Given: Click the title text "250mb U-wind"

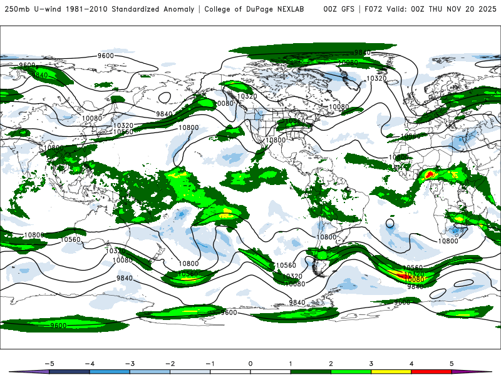Looking at the screenshot, I should [33, 9].
